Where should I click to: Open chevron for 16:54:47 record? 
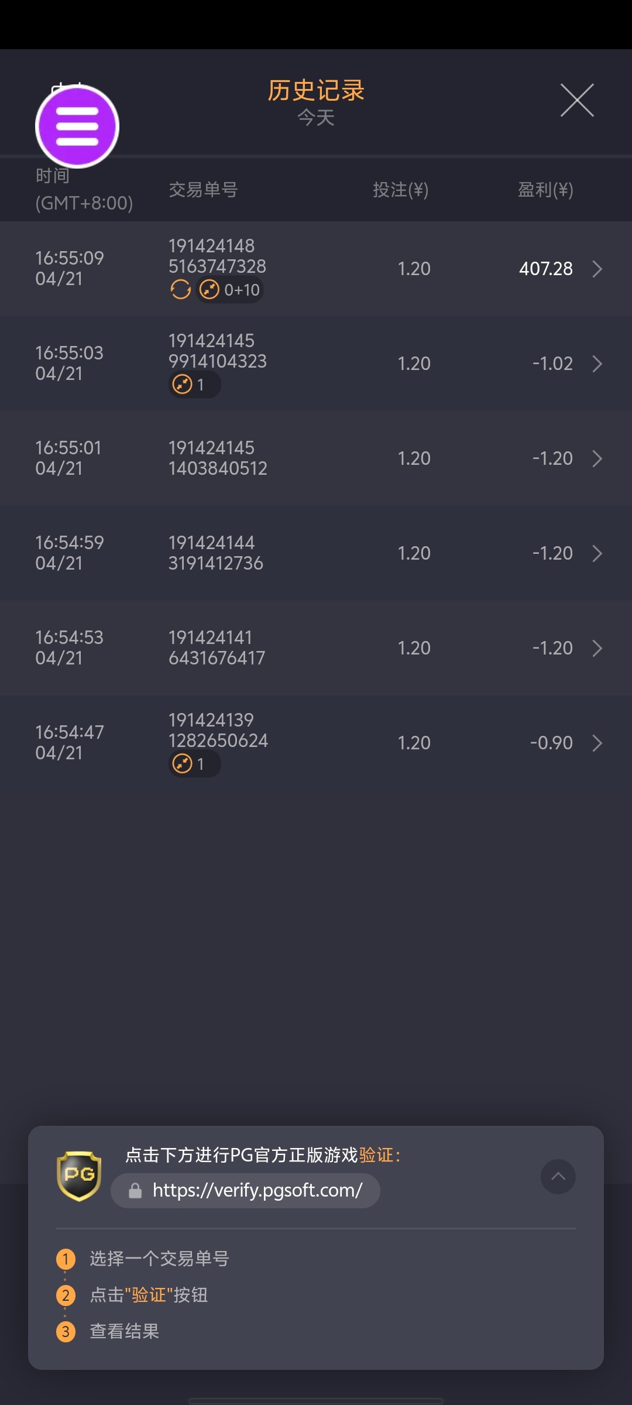coord(597,743)
